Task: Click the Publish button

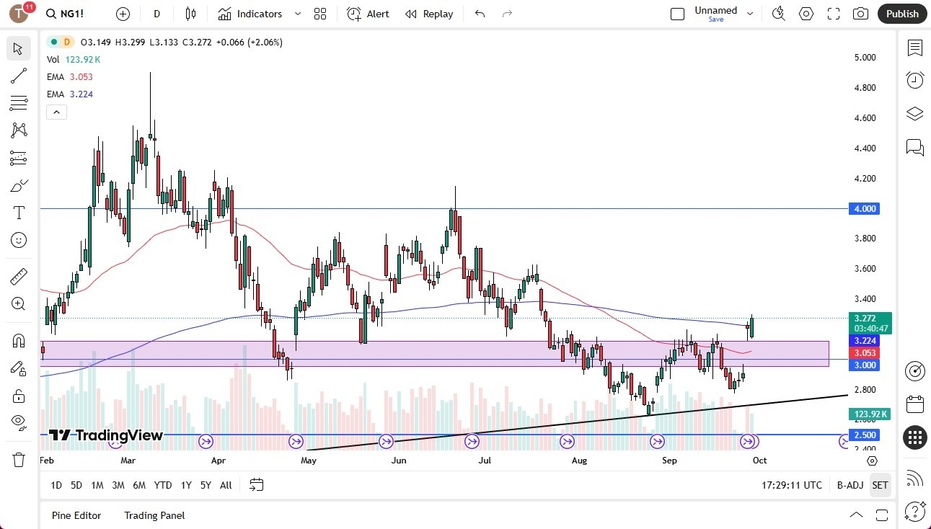Action: (901, 14)
